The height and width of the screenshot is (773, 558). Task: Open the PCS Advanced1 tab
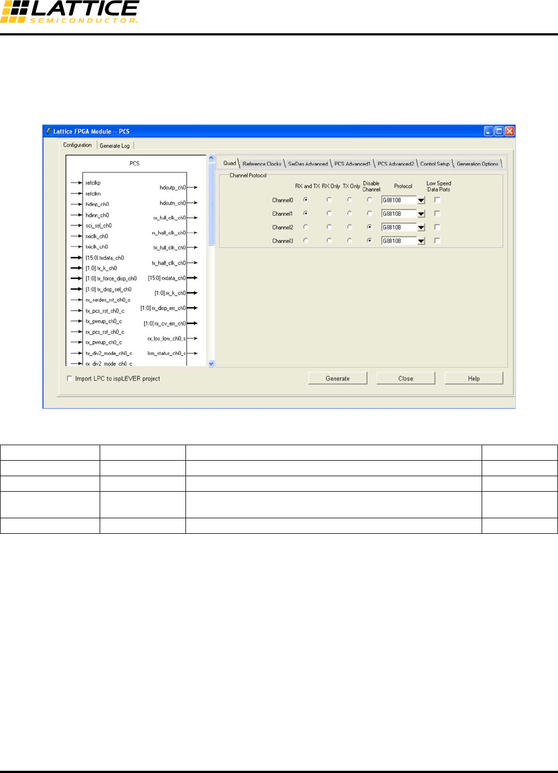click(x=353, y=164)
